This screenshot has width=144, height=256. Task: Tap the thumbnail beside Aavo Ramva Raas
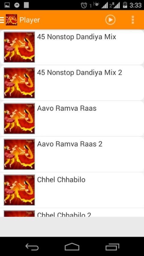(x=19, y=118)
